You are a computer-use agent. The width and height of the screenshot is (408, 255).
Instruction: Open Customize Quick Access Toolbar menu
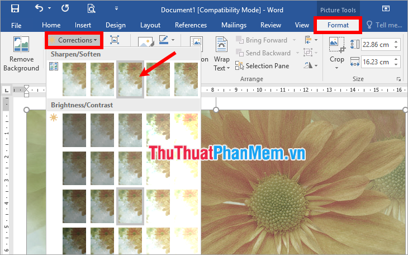[x=117, y=8]
